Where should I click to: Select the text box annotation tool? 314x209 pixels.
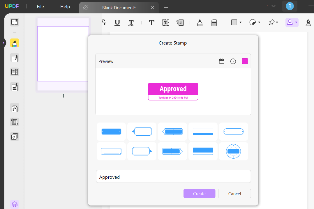[165, 22]
